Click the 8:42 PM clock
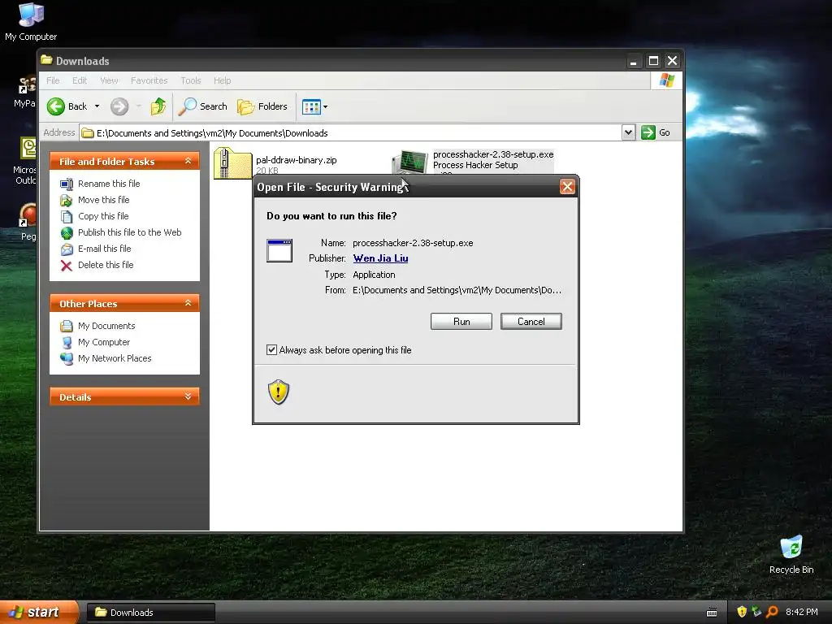 coord(802,612)
